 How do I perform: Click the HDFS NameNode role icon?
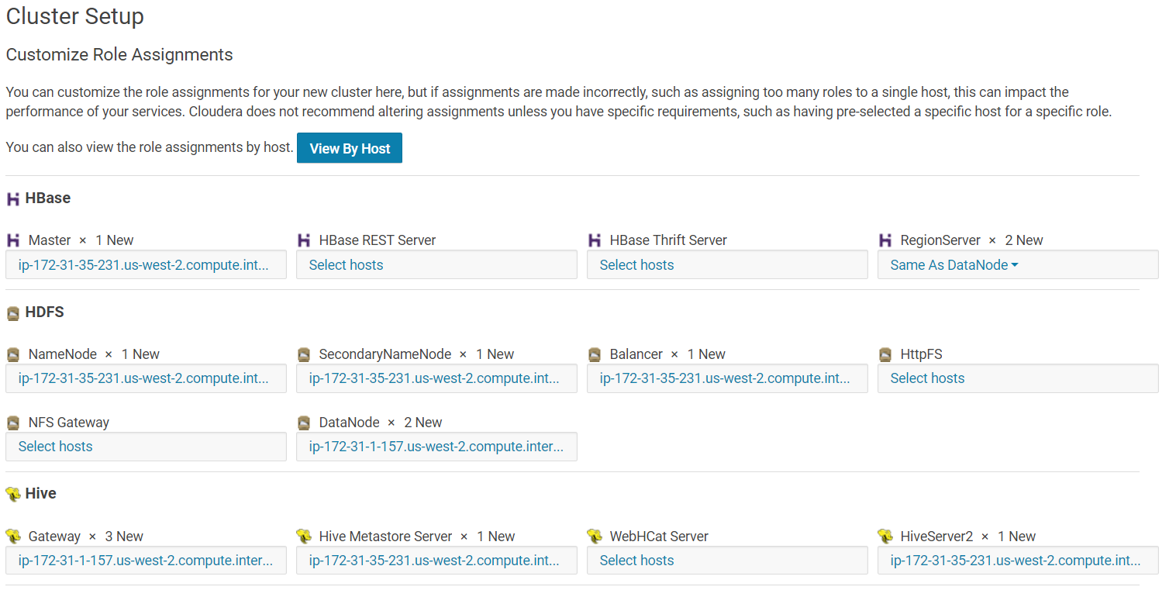pyautogui.click(x=13, y=354)
